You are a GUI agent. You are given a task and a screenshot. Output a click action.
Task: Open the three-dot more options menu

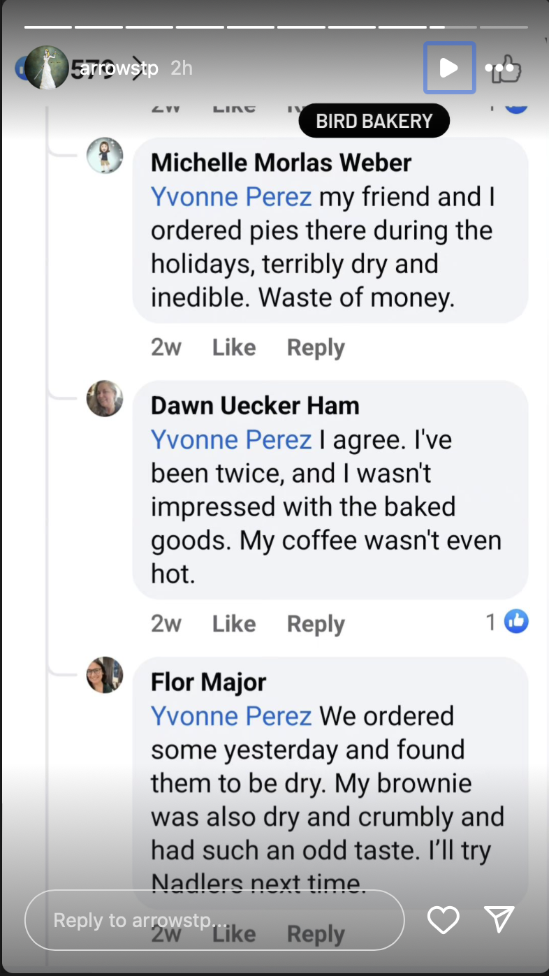pyautogui.click(x=499, y=68)
